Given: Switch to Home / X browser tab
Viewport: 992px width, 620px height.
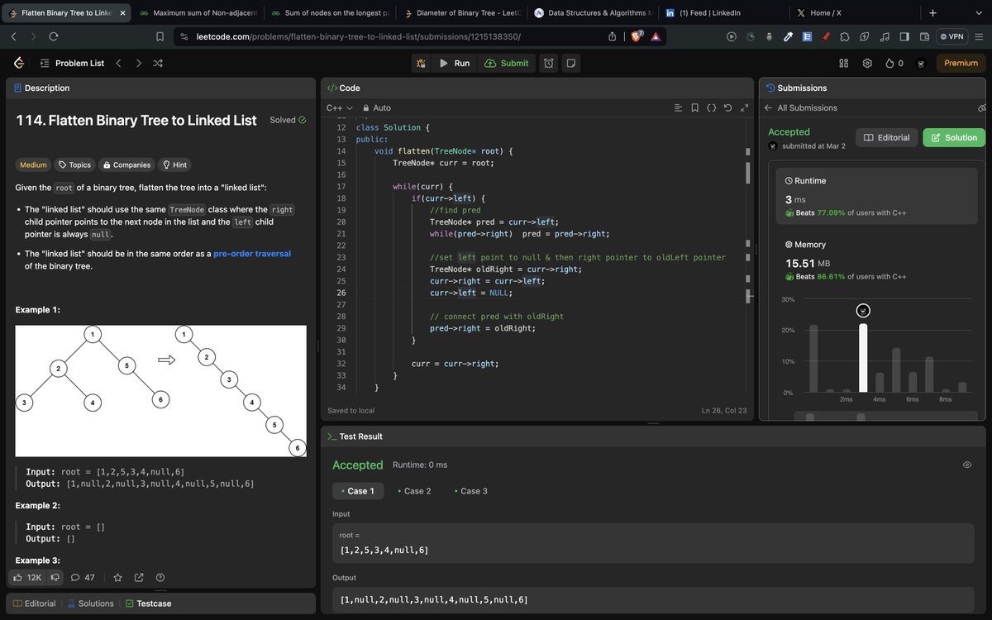Looking at the screenshot, I should point(854,13).
